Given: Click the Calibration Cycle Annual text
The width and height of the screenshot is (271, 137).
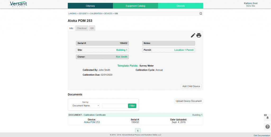Looking at the screenshot, I should (149, 70).
